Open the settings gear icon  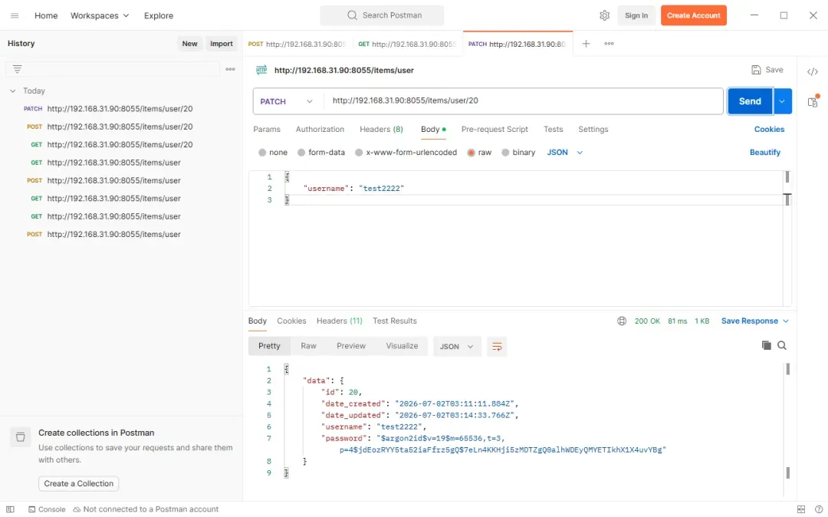coord(604,16)
